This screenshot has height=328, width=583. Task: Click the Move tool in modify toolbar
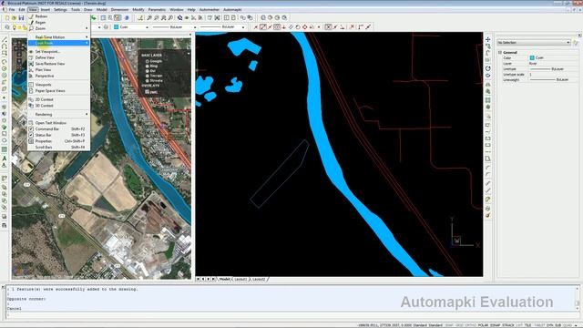click(x=488, y=39)
